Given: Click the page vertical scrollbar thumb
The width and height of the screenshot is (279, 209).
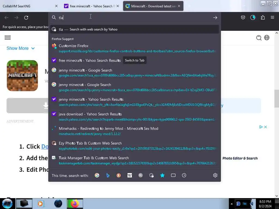Looking at the screenshot, I should point(277,99).
